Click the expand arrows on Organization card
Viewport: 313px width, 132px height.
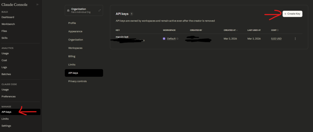[100, 10]
